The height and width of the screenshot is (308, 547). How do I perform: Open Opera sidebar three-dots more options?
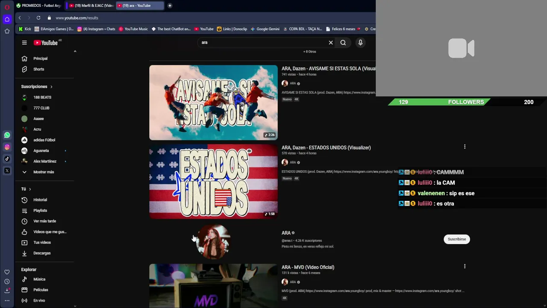tap(7, 300)
